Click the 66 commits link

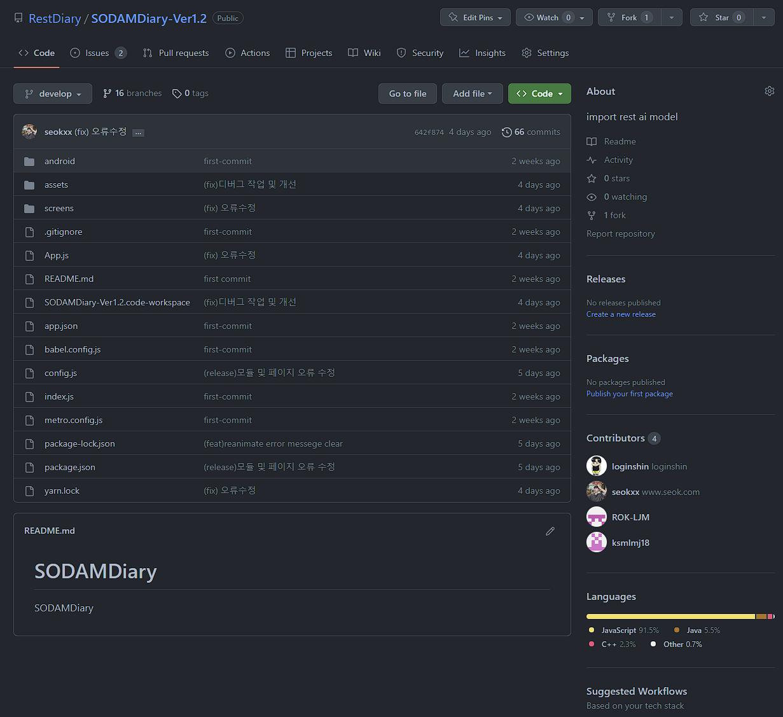pyautogui.click(x=531, y=132)
